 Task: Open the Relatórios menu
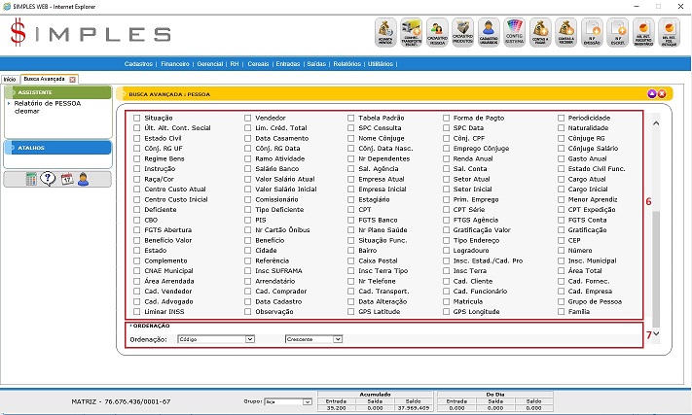[x=347, y=63]
